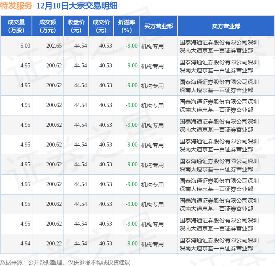Select the 收盘价(元) column header
Image resolution: width=275 pixels, height=266 pixels.
coord(76,26)
